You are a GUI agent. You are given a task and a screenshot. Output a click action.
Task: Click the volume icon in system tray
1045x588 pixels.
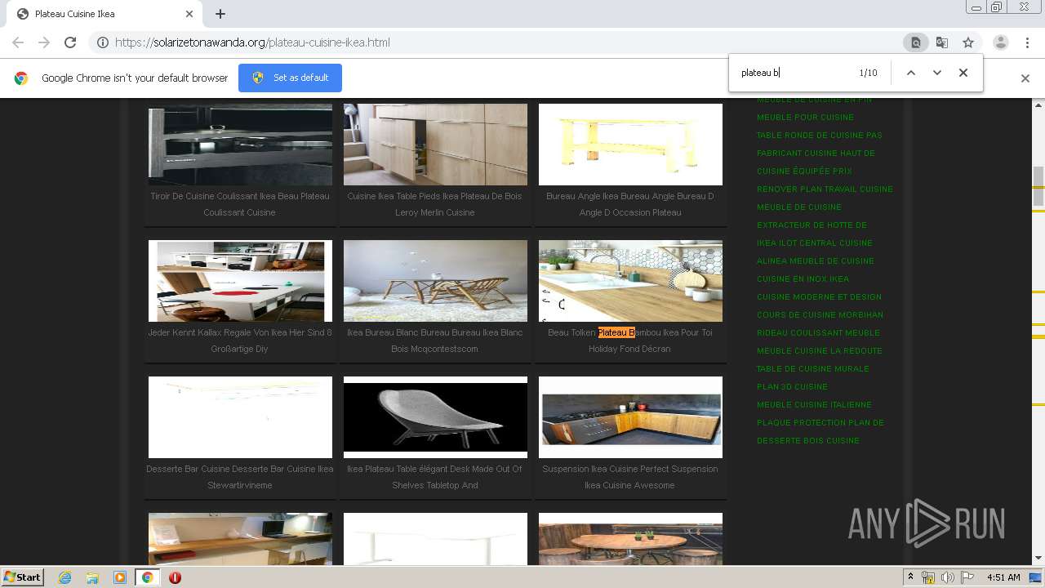coord(947,577)
